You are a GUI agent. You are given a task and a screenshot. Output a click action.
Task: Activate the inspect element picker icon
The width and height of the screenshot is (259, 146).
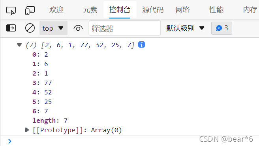click(x=11, y=11)
